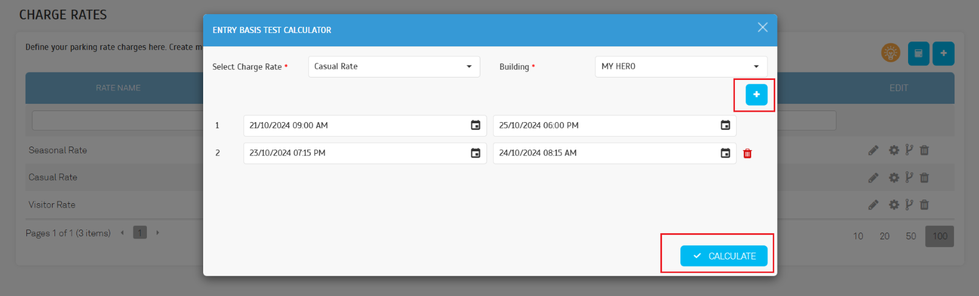Delete the Visitor Rate row
Screen dimensions: 979x296
(x=925, y=205)
